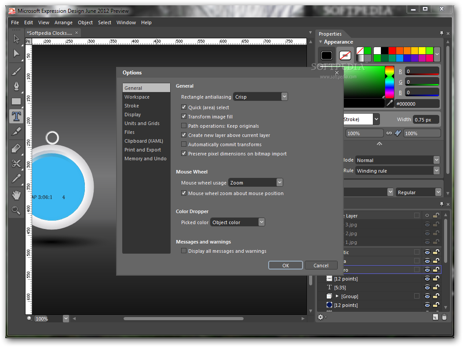Enable Display all messages and warnings

click(x=184, y=251)
